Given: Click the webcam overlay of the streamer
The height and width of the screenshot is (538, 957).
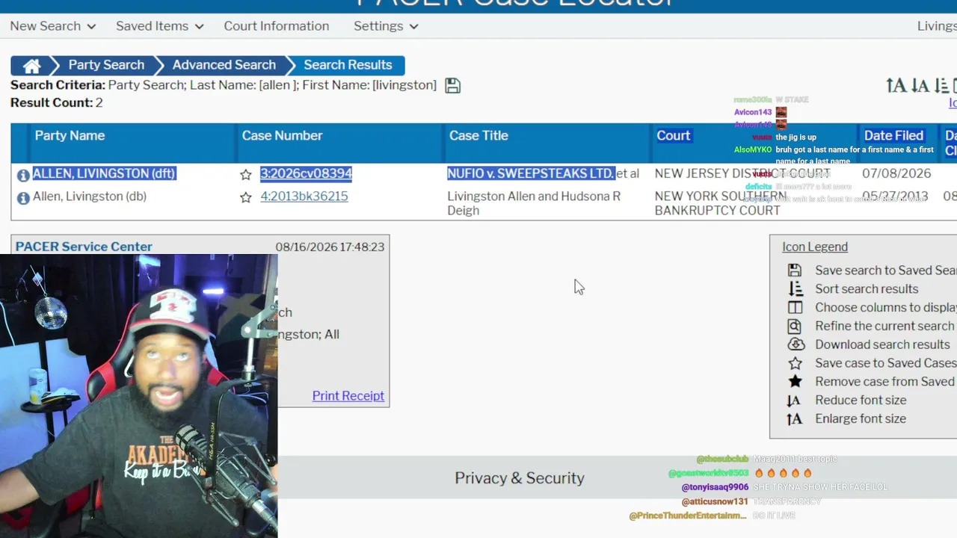Looking at the screenshot, I should click(x=138, y=396).
